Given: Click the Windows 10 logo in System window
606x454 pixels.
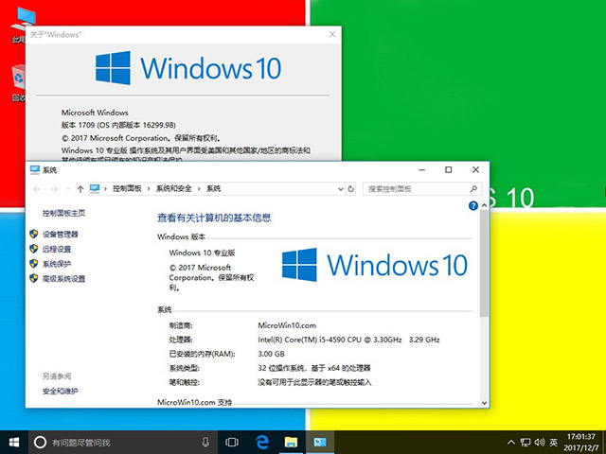Looking at the screenshot, I should 375,265.
